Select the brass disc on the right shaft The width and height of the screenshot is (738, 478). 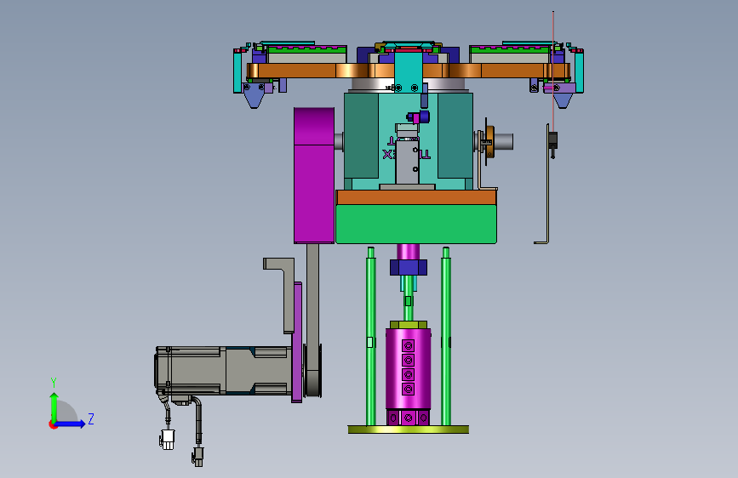pos(490,141)
